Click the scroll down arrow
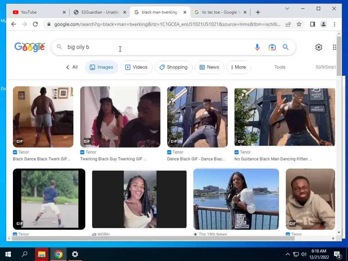 point(339,232)
